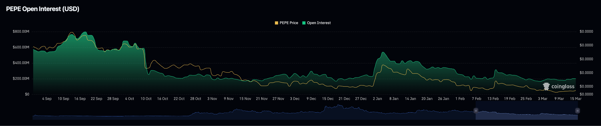Click the $0 left axis label

coord(27,94)
